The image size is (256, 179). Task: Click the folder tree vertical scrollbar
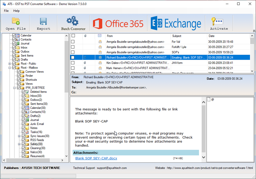(x=67, y=96)
